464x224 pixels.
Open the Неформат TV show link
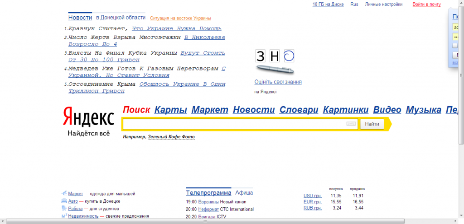208,209
